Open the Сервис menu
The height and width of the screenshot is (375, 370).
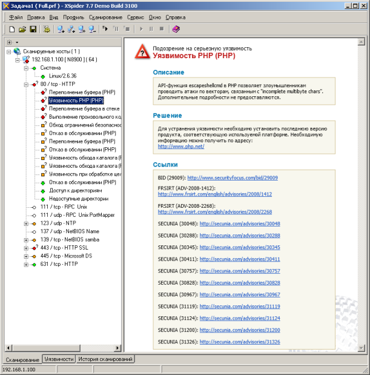pos(136,18)
